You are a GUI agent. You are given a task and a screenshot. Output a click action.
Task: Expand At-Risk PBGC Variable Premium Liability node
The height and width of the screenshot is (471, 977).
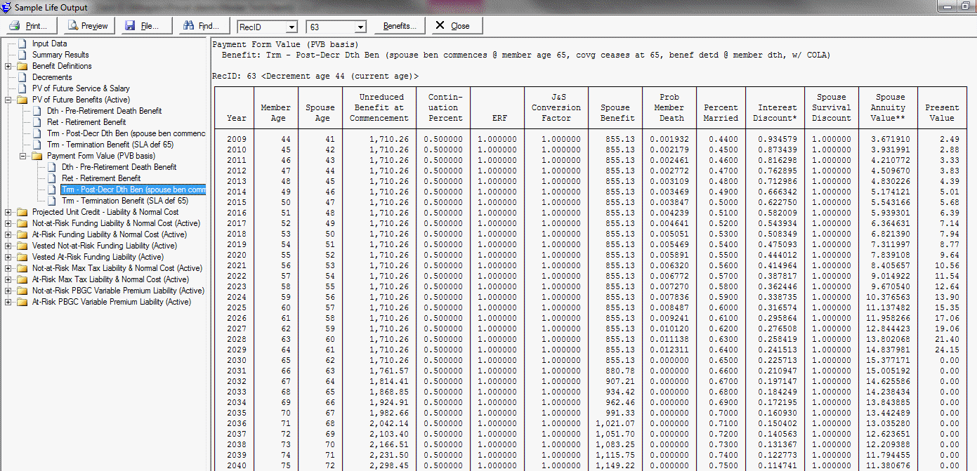point(8,302)
